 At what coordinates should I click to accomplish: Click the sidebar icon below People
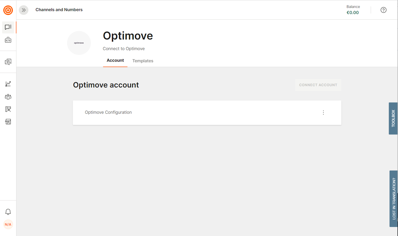8,109
